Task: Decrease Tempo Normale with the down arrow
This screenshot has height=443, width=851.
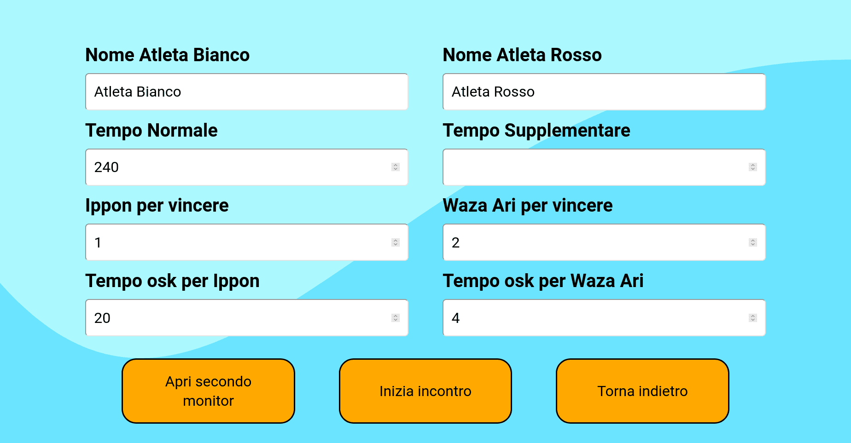Action: (x=396, y=169)
